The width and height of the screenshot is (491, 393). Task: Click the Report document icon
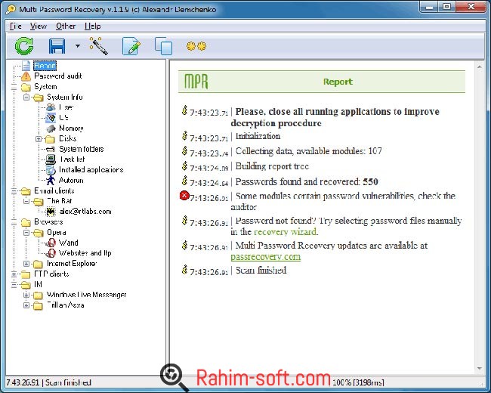point(26,66)
